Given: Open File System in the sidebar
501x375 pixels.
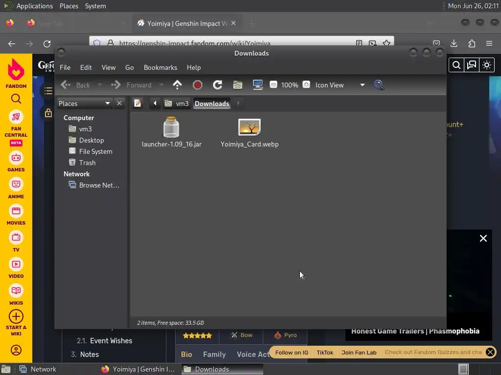Looking at the screenshot, I should (91, 151).
